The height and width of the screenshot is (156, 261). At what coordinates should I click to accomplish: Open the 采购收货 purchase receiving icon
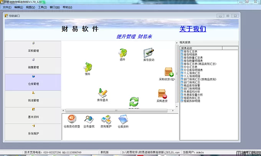pos(168,74)
